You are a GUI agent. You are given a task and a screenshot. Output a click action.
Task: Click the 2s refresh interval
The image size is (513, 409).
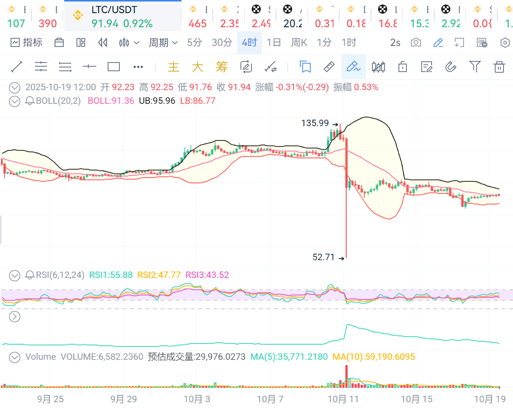(x=395, y=42)
